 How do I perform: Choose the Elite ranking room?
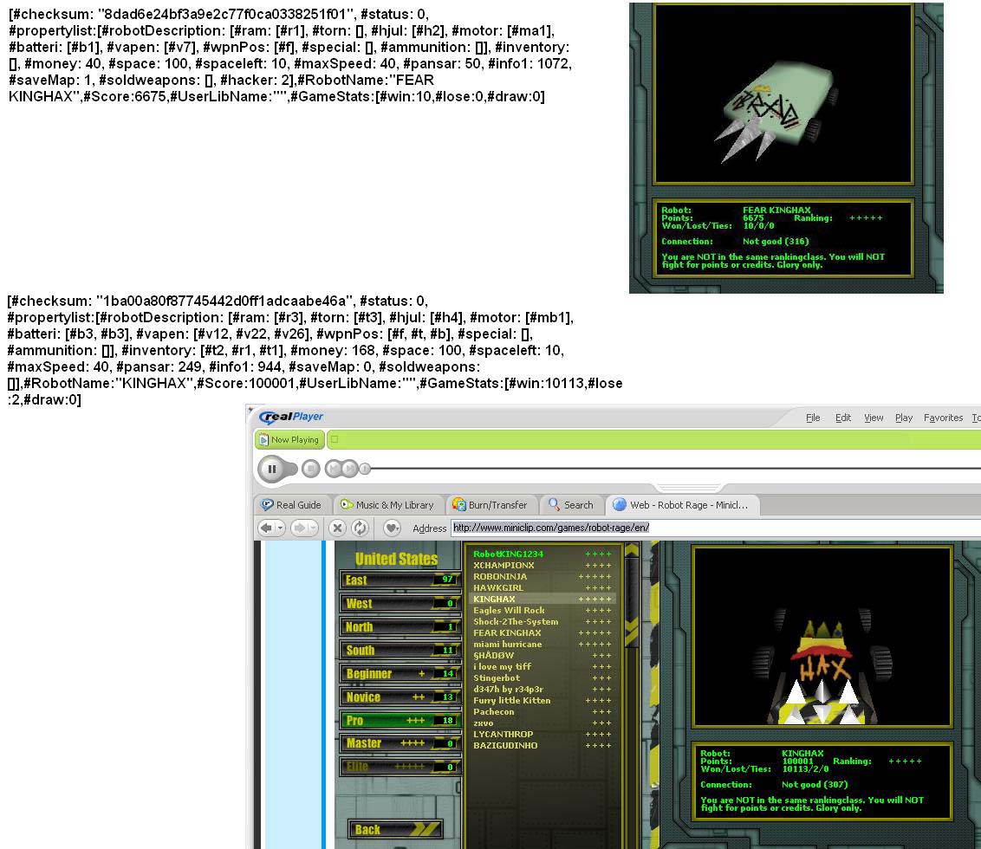[x=400, y=767]
